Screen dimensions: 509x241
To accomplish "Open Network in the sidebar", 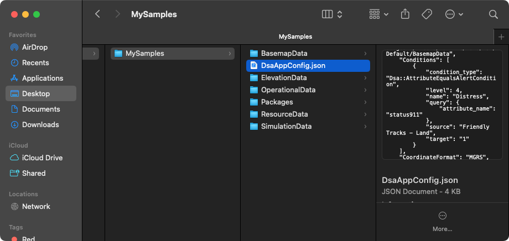I will (x=41, y=206).
